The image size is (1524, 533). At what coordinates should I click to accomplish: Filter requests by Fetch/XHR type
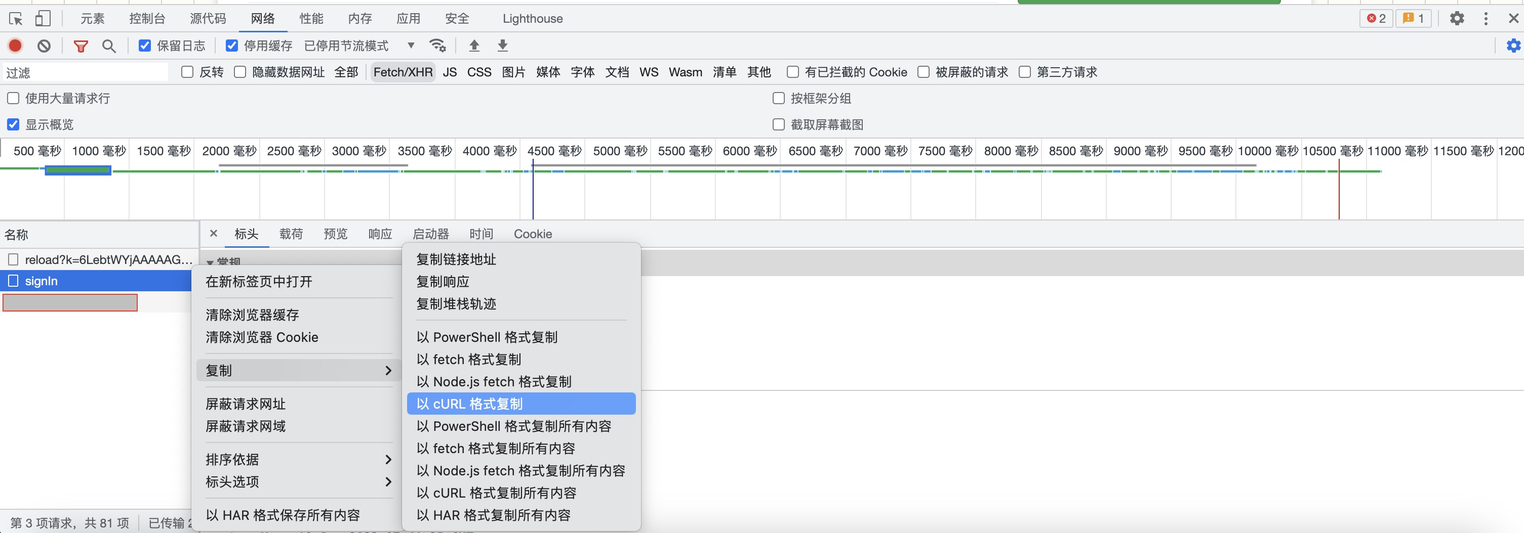click(403, 72)
